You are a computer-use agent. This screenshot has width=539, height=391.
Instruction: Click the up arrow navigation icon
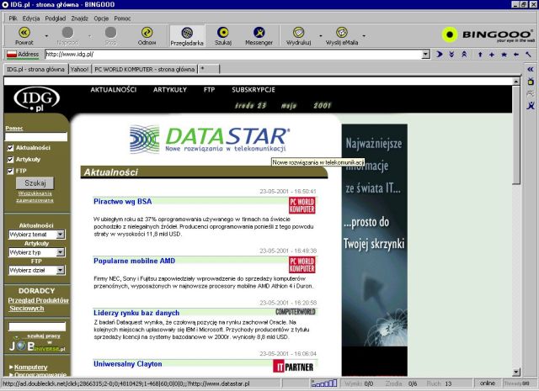click(480, 55)
